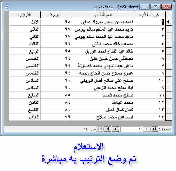176x171 pixels.
Task: Select row selector for student code ١٤
Action: (x=169, y=117)
